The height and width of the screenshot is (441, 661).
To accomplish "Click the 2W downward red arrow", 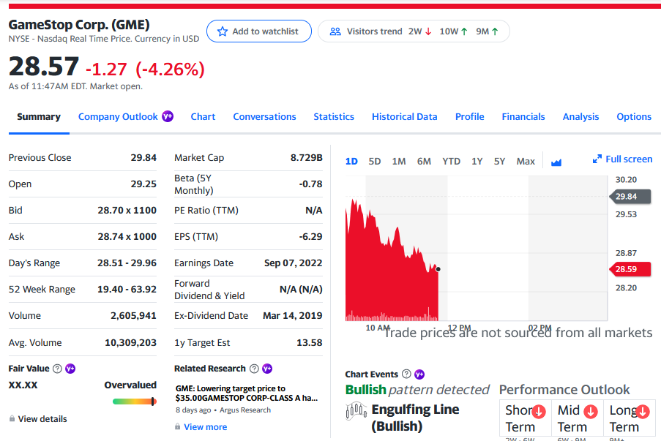I will tap(428, 31).
